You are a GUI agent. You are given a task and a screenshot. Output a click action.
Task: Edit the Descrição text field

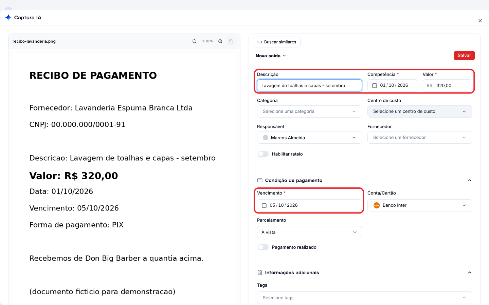[309, 85]
